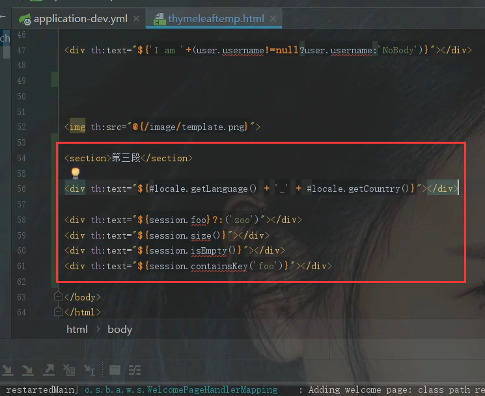Viewport: 485px width, 396px height.
Task: Click the session.size() expression
Action: [x=185, y=235]
